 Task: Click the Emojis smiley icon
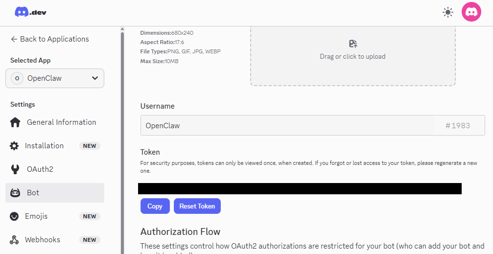click(15, 216)
